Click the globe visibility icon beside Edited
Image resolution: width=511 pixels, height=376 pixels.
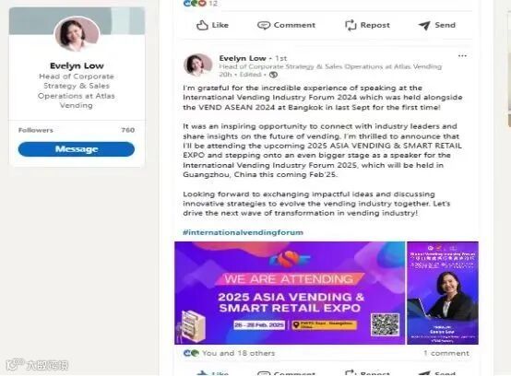[273, 75]
